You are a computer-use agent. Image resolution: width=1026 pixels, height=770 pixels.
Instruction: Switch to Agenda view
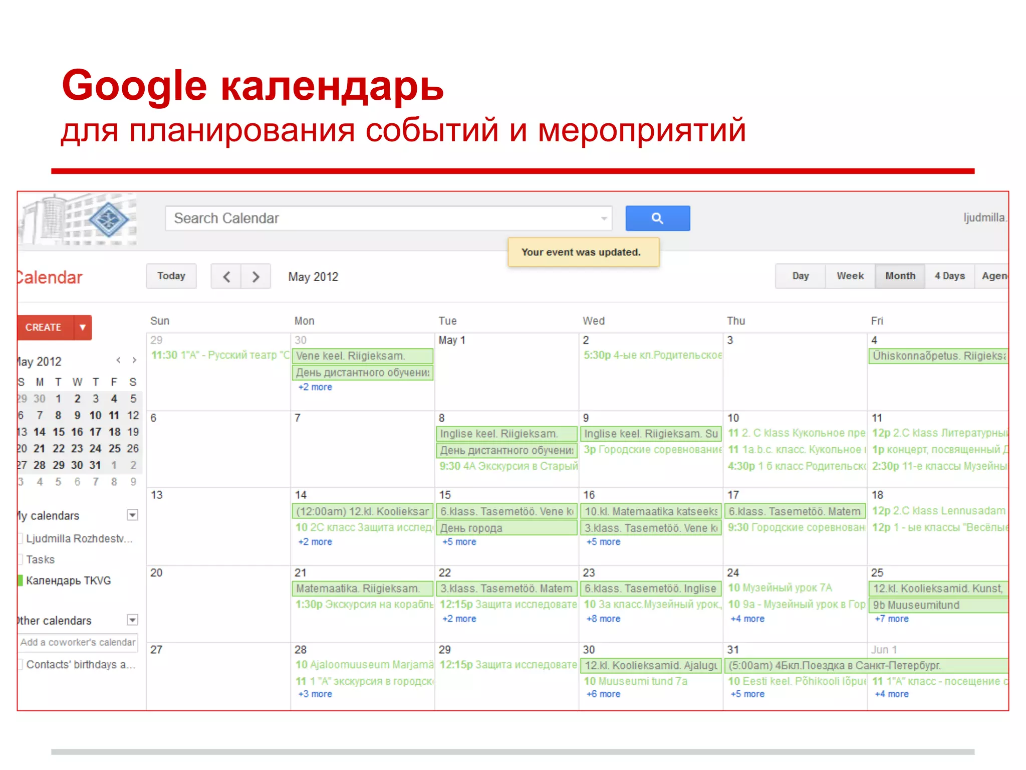point(992,276)
